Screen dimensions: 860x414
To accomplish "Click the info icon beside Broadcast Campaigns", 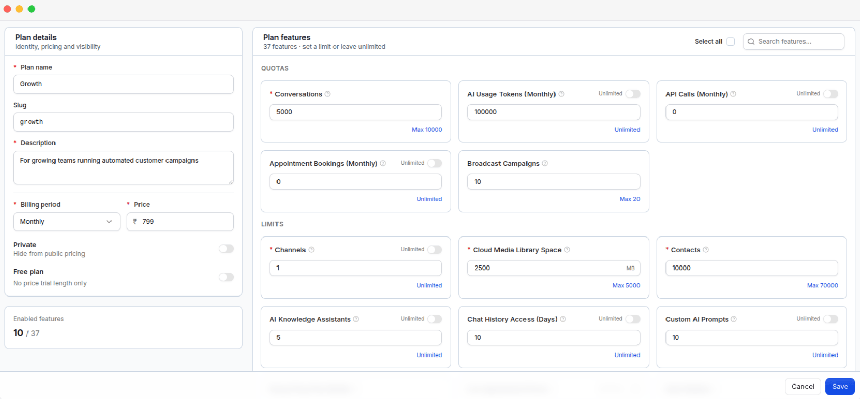I will pyautogui.click(x=545, y=163).
